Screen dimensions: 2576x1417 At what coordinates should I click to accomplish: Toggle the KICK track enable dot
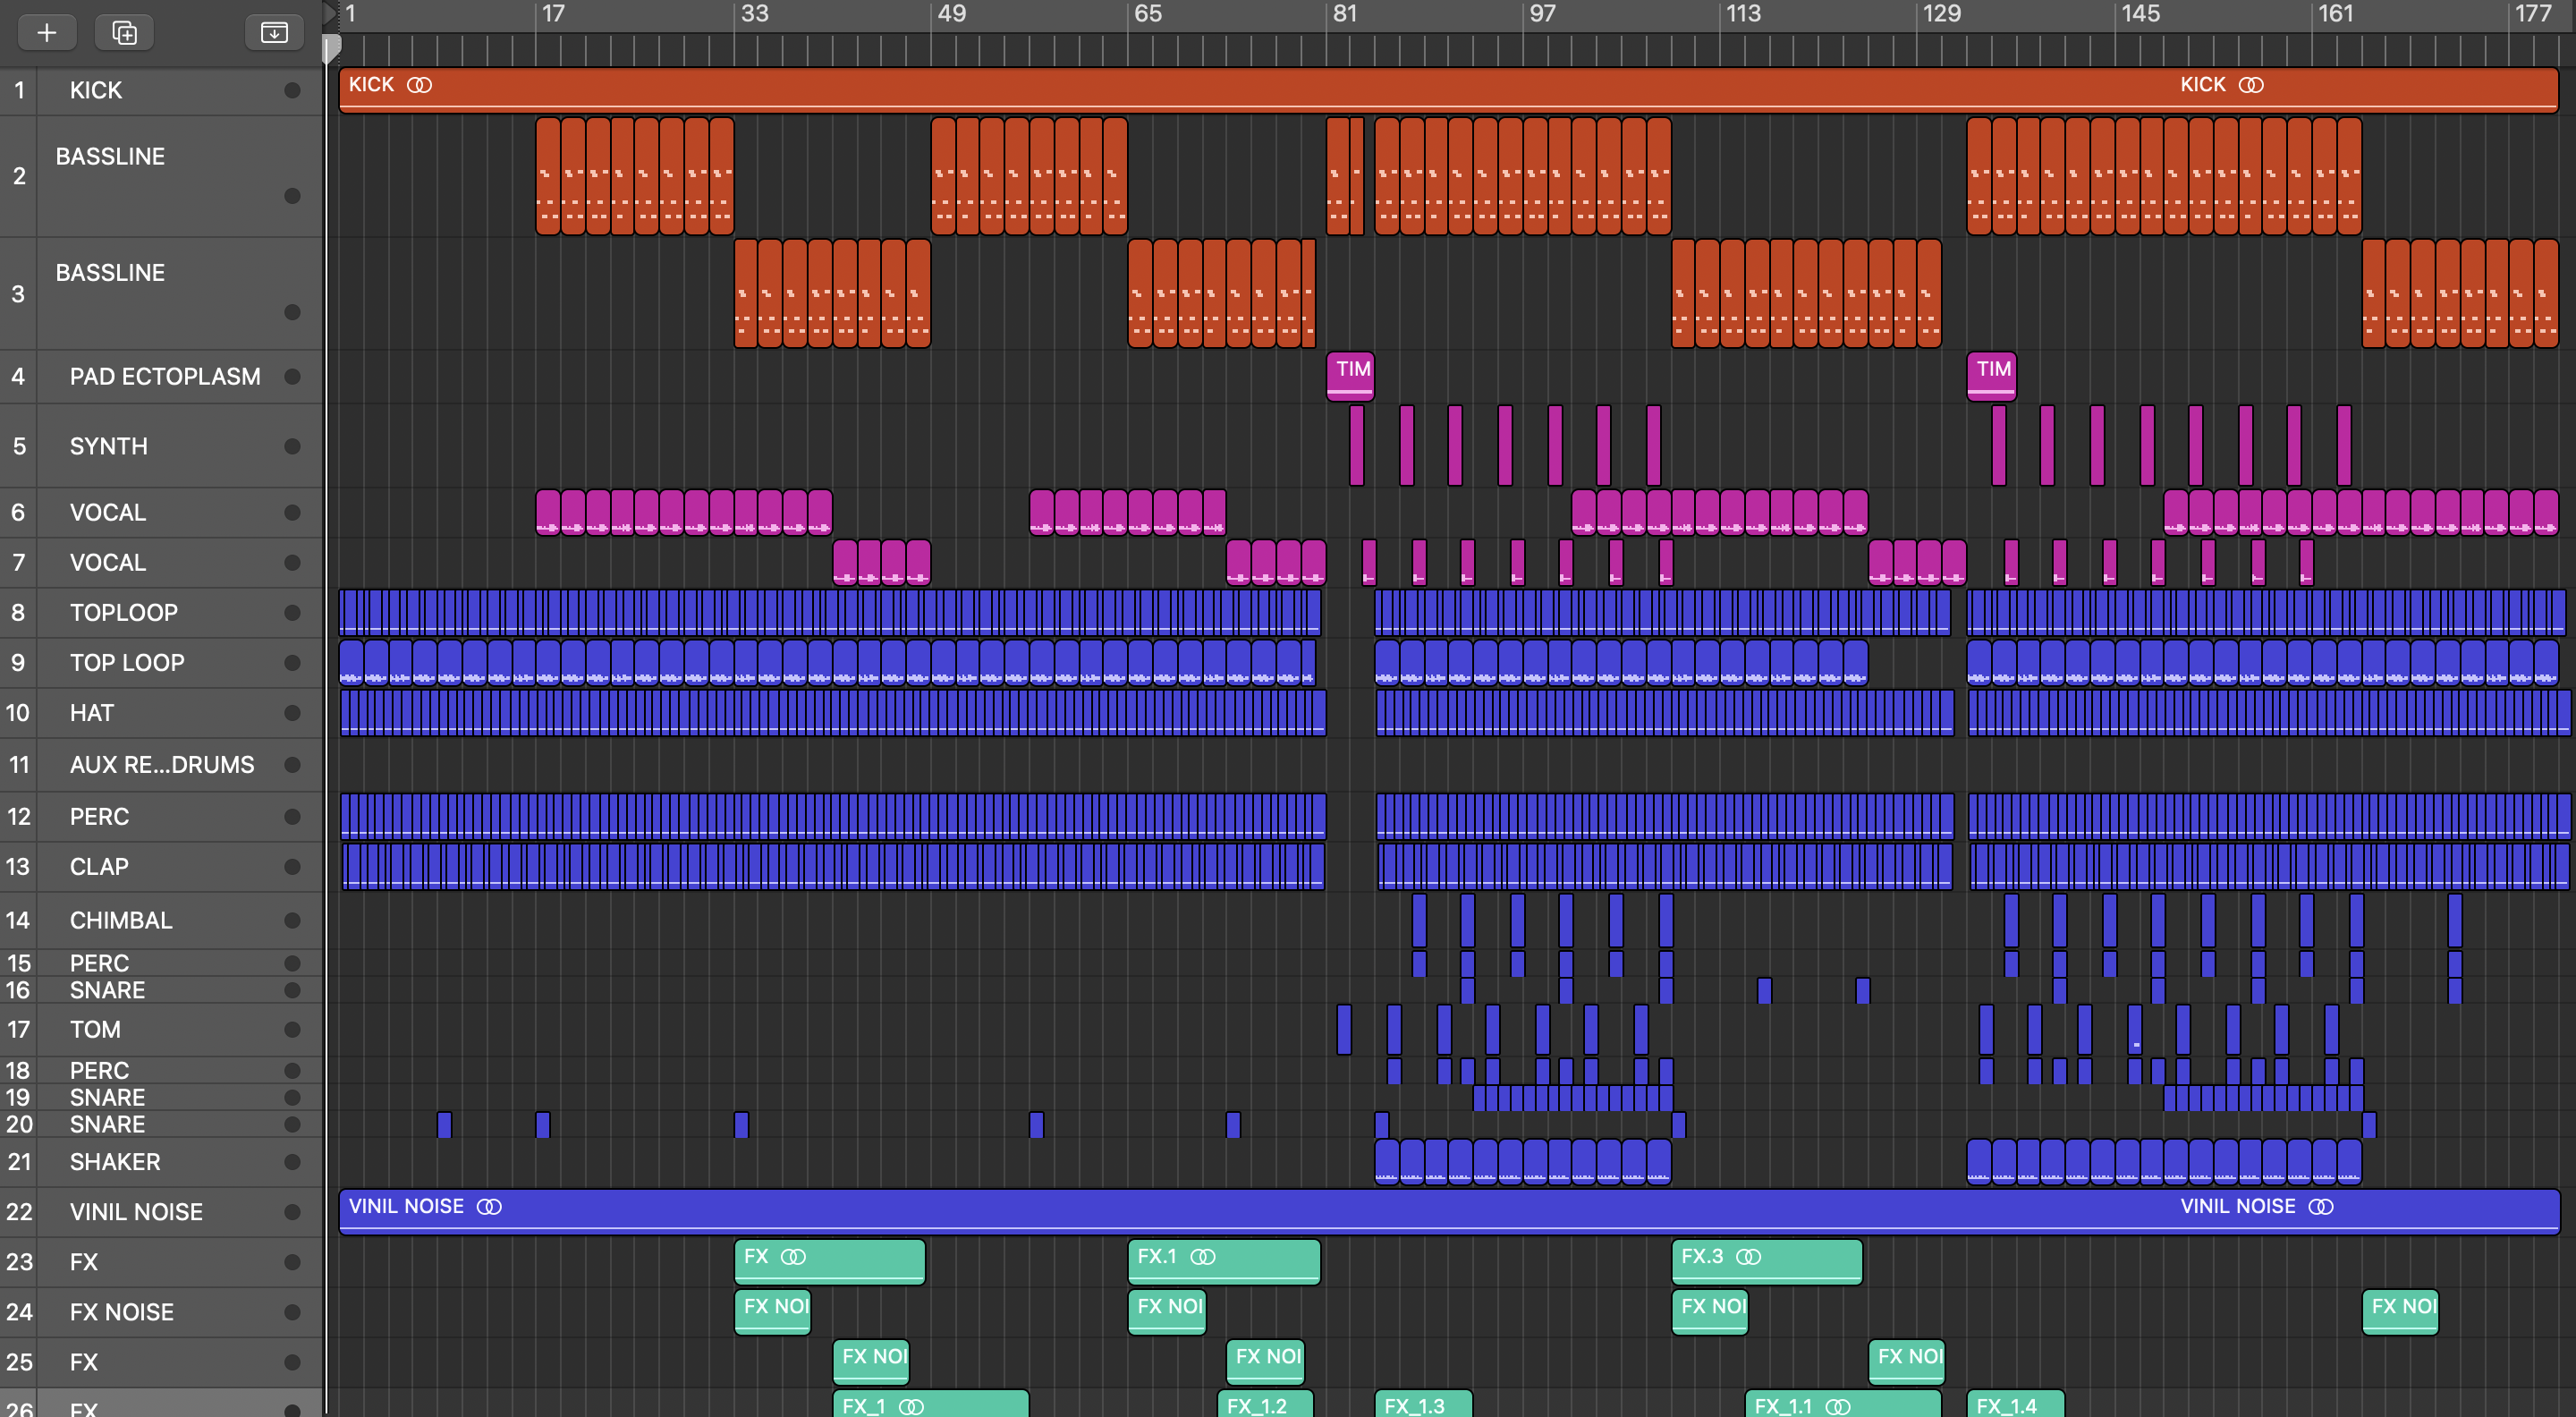[292, 90]
